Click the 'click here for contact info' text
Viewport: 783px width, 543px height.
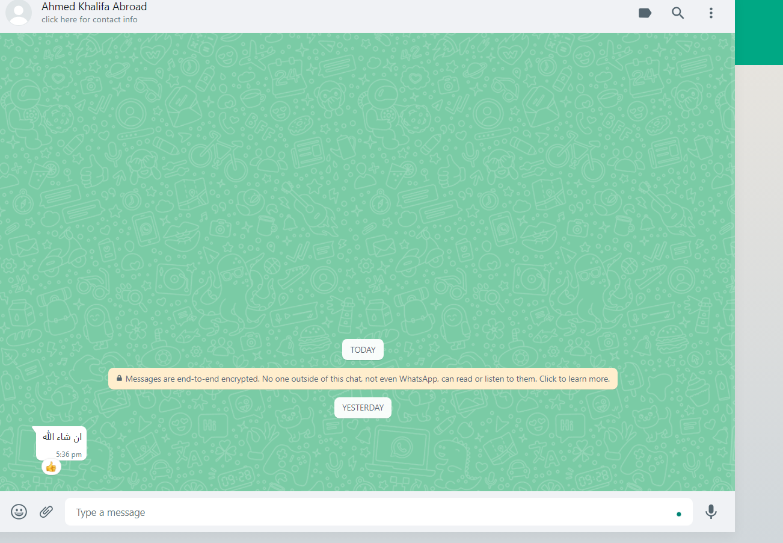point(90,20)
